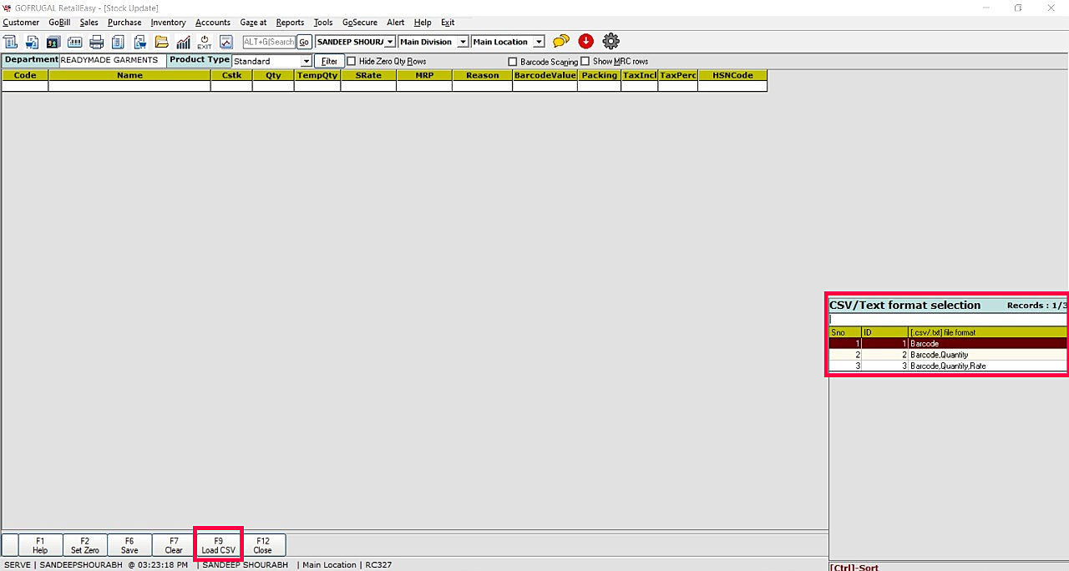Open the Inventory menu
1069x571 pixels.
pyautogui.click(x=168, y=23)
